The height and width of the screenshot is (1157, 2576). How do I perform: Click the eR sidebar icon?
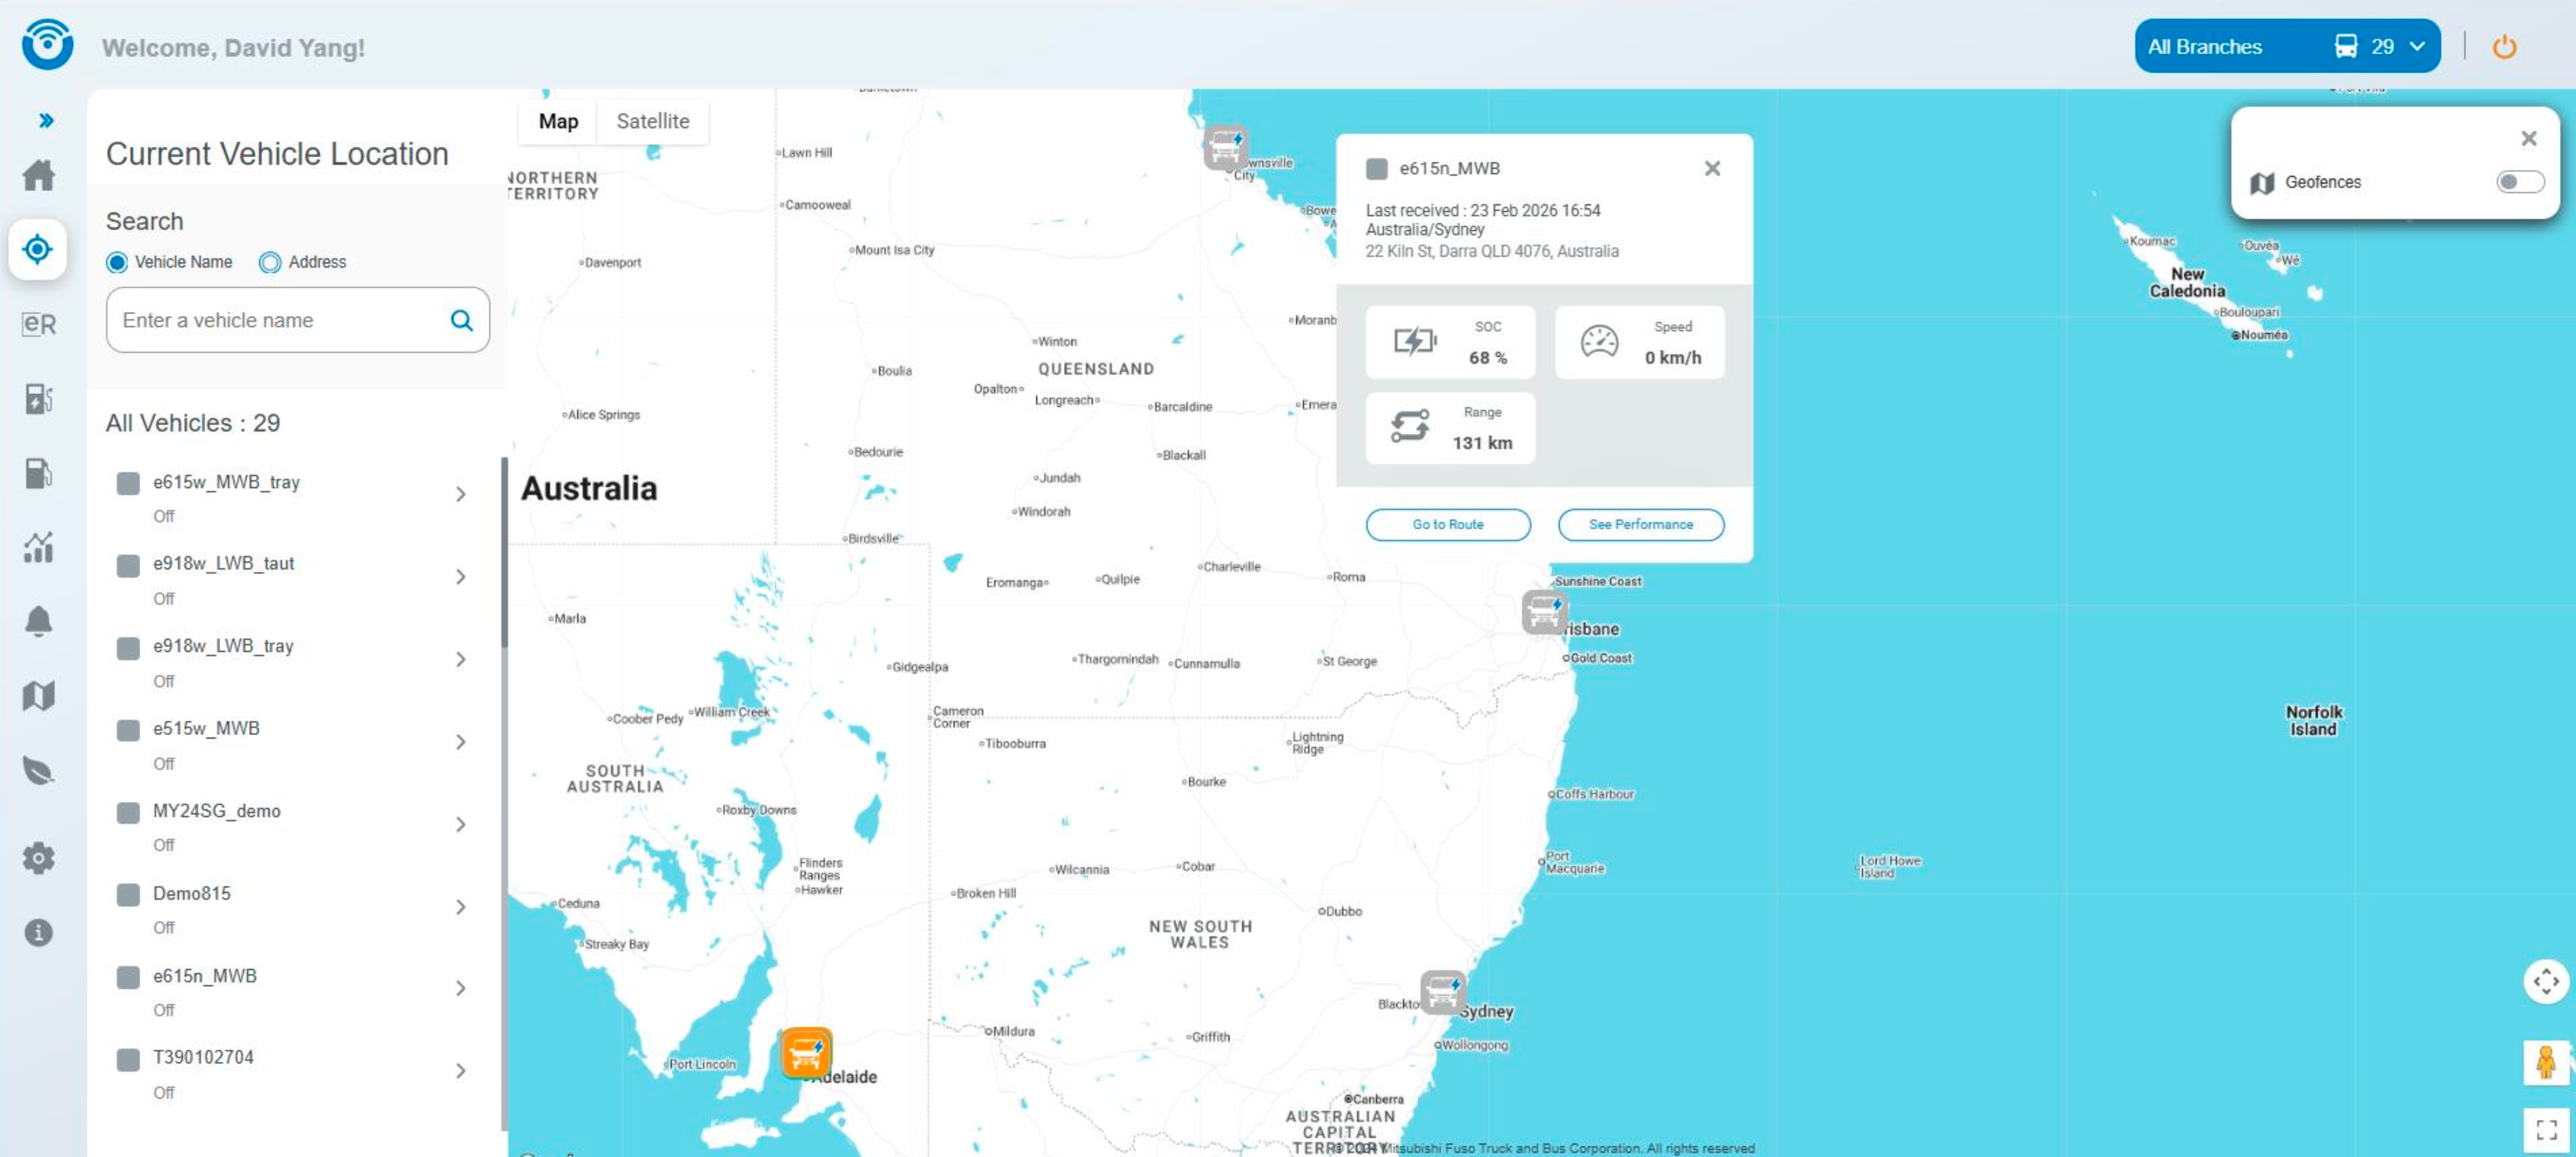pyautogui.click(x=38, y=323)
